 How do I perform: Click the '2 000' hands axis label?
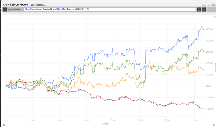60,120
